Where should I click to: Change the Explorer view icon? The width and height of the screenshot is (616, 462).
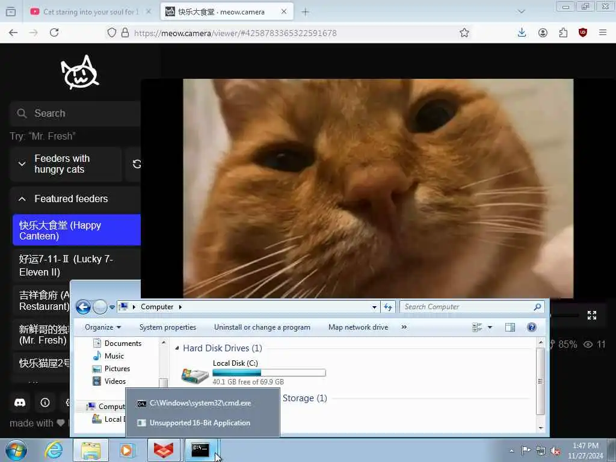tap(477, 327)
